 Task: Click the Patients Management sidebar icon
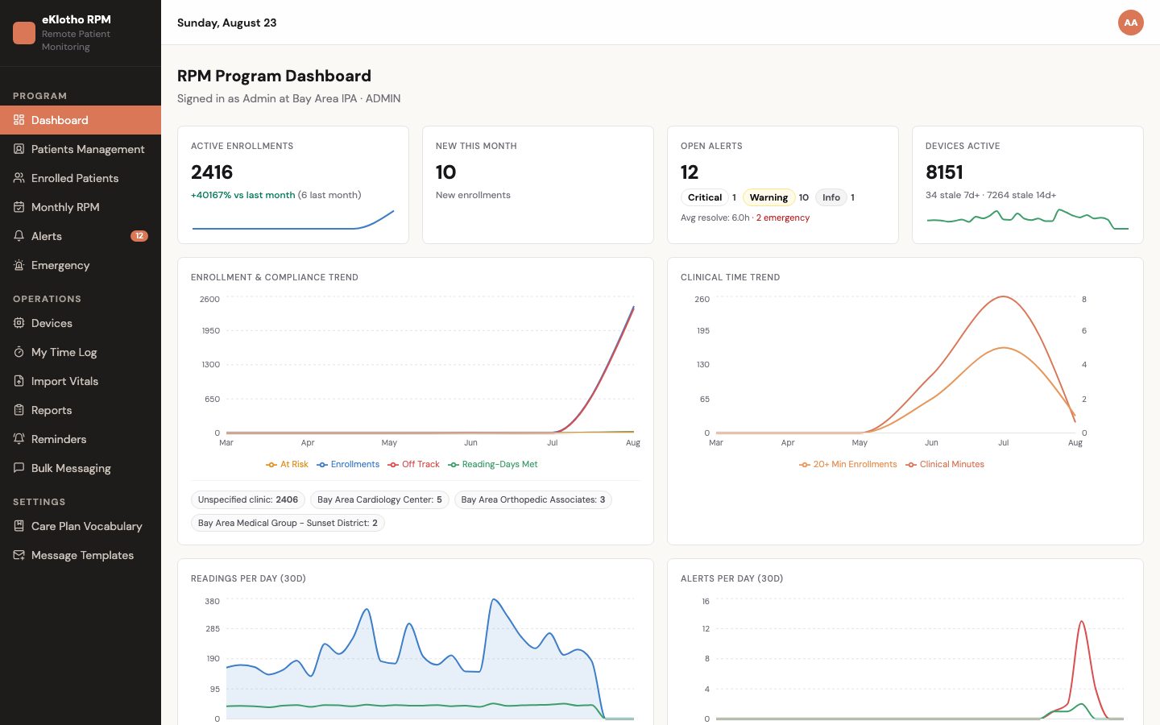pos(19,149)
